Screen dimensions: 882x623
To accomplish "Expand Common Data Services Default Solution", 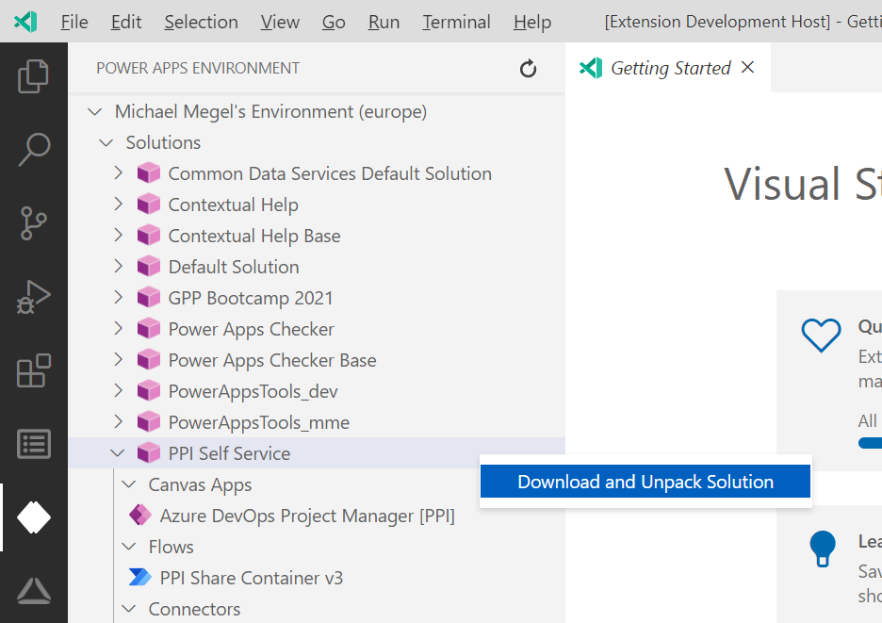I will (118, 172).
